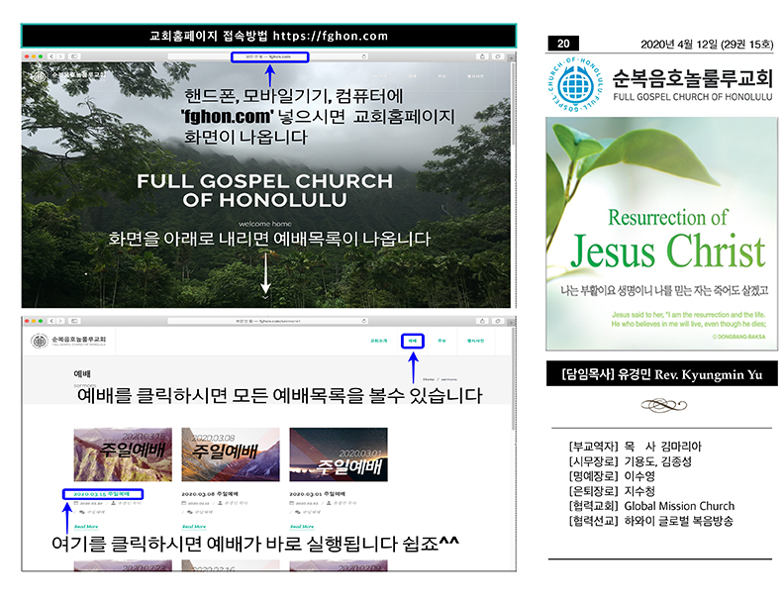Click the 2020.03.01 주일예배 title link
Screen dimensions: 784x606
click(318, 494)
